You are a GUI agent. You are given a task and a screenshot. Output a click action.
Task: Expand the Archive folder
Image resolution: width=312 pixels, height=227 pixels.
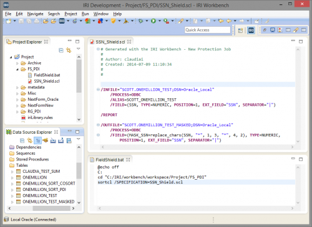(x=17, y=63)
